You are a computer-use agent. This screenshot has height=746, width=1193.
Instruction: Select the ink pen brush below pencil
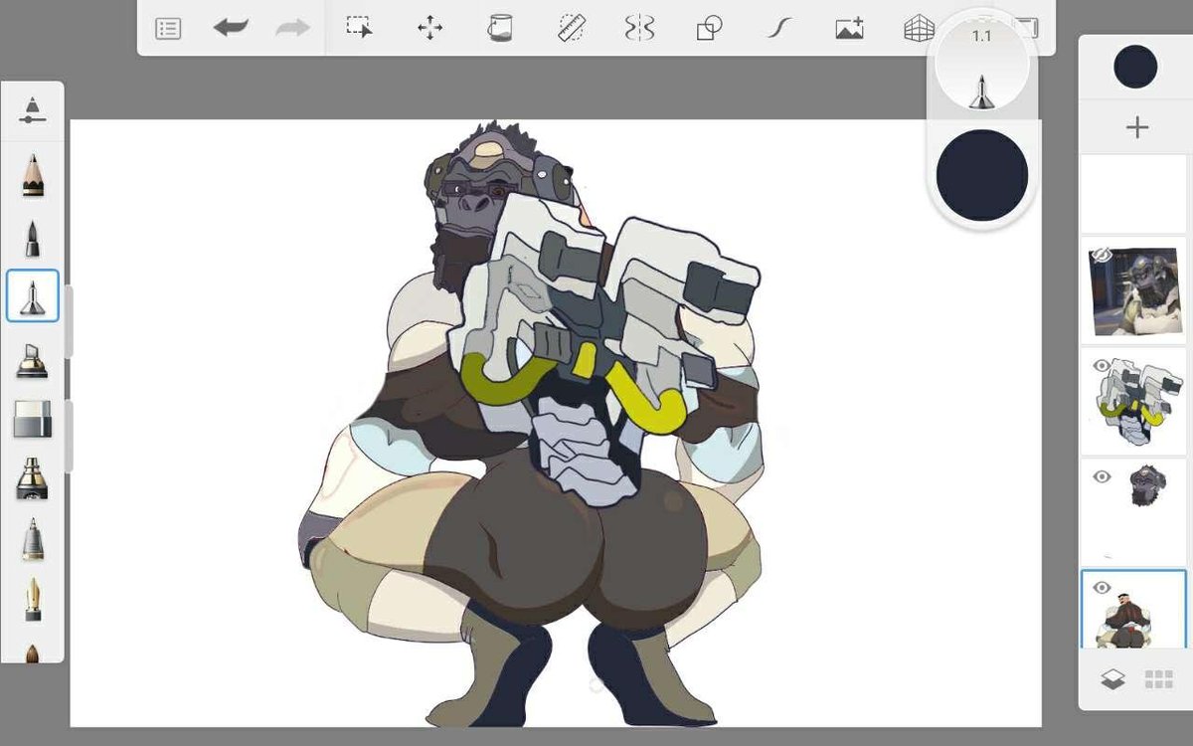point(33,239)
